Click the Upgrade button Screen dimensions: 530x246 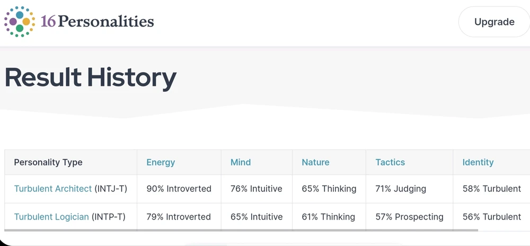494,22
